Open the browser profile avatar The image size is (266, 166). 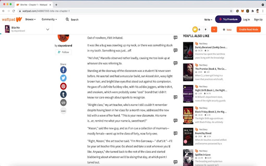point(257,11)
